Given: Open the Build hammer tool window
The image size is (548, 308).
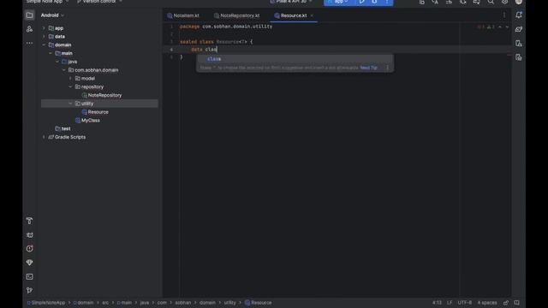Looking at the screenshot, I should tap(29, 221).
